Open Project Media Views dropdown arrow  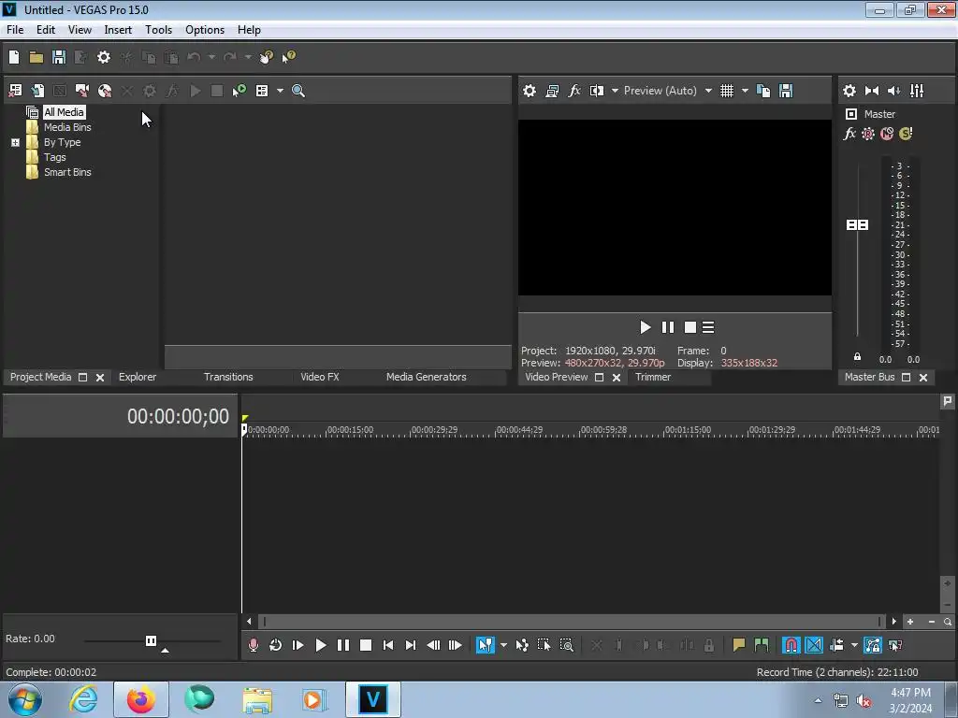[x=280, y=91]
